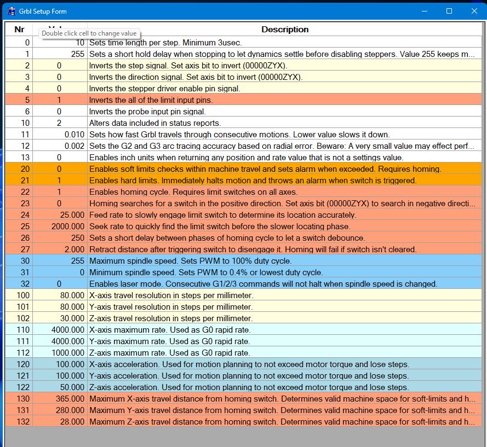Click value 1 for setting 5 limit pins
487x447 pixels.
60,100
